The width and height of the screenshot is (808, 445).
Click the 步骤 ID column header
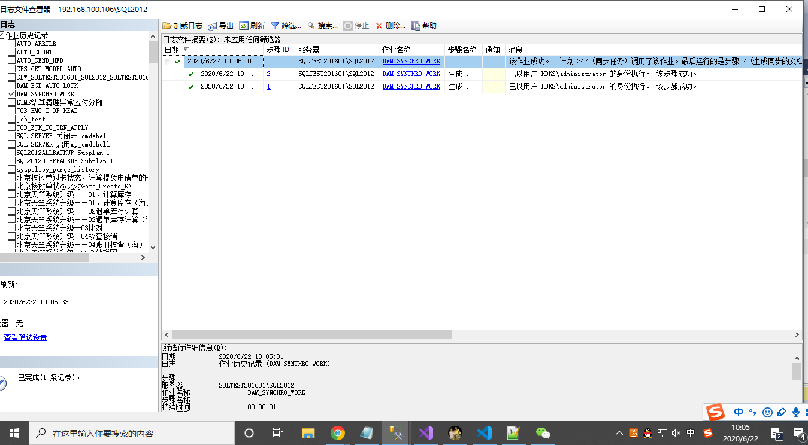(x=279, y=50)
